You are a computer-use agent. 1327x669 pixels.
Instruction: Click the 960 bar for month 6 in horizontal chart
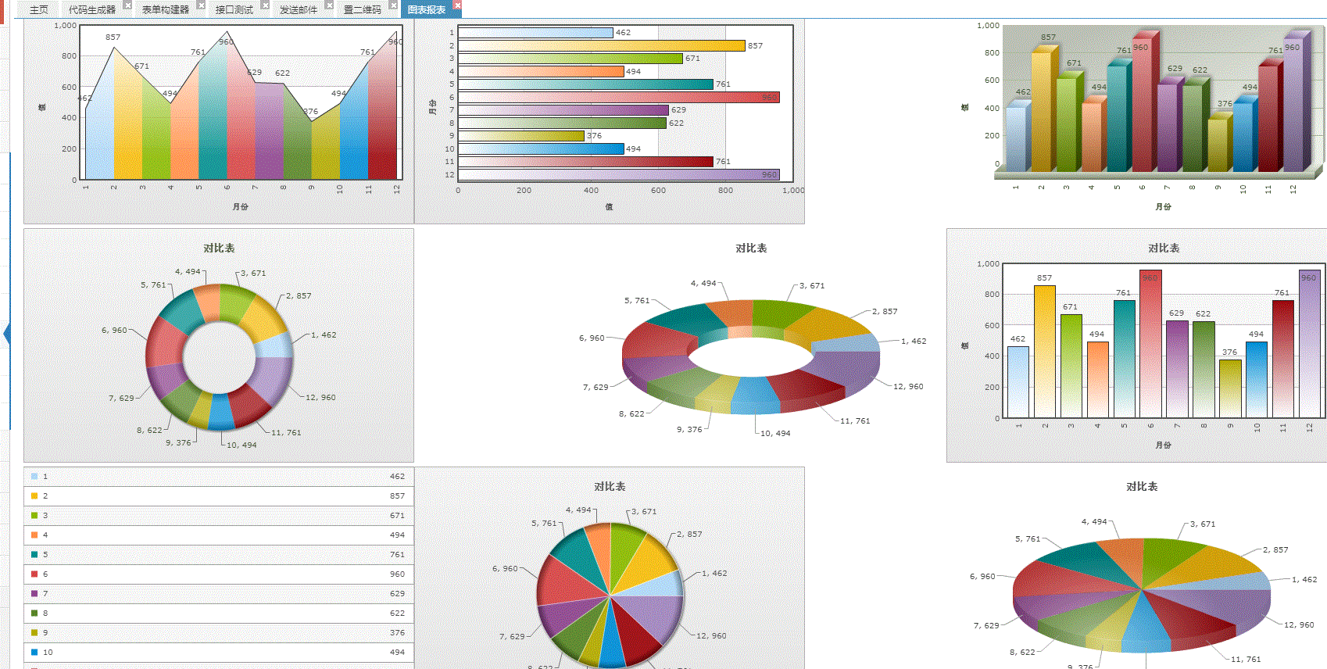pos(619,97)
